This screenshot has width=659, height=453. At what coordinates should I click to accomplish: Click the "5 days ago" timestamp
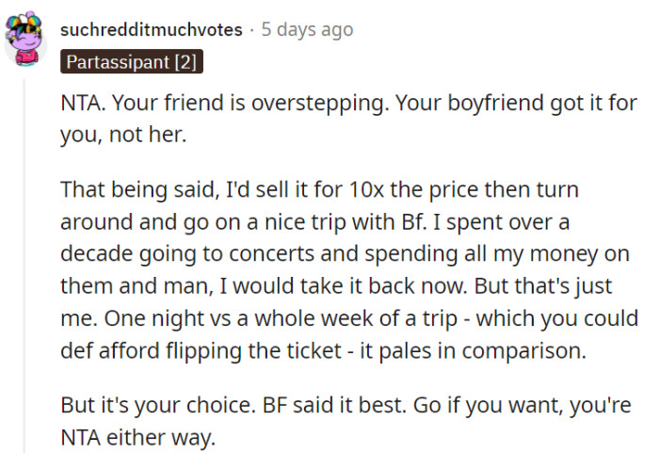[x=308, y=29]
